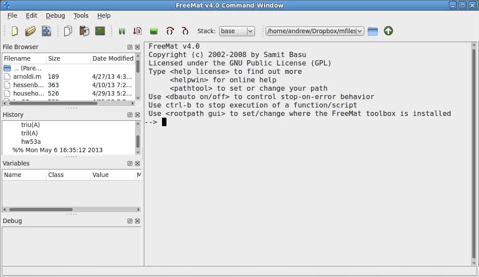Select the househo... file row
The image size is (479, 277).
click(69, 93)
